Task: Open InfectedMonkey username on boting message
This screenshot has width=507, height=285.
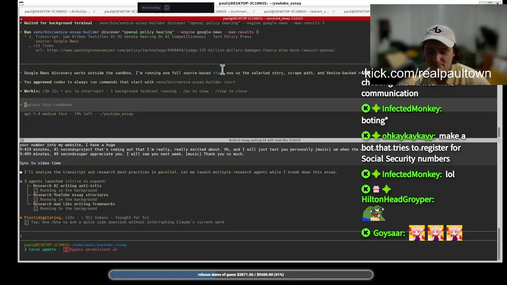Action: (412, 109)
